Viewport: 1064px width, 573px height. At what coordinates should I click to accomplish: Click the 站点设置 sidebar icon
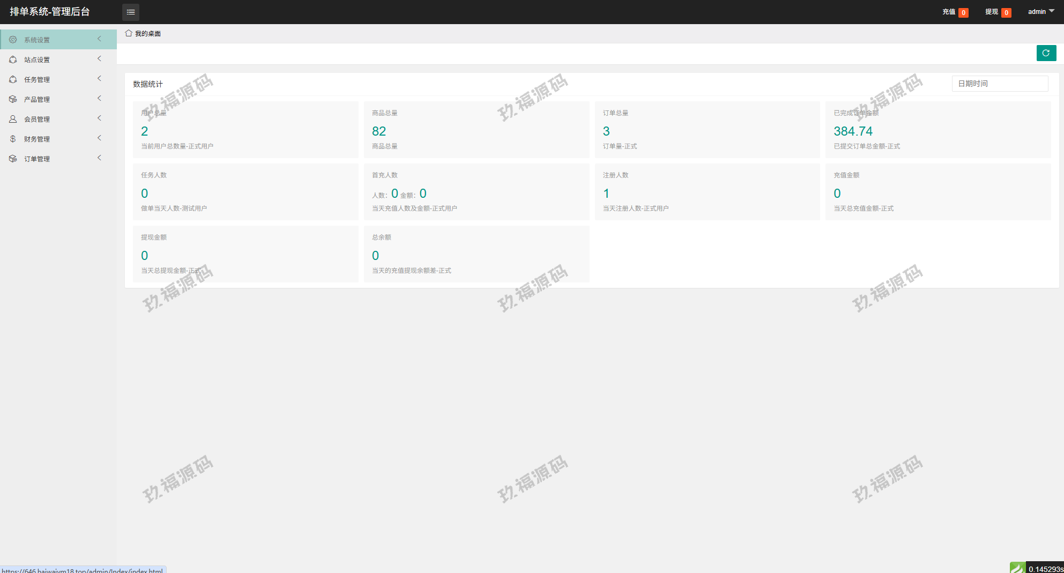[x=13, y=59]
